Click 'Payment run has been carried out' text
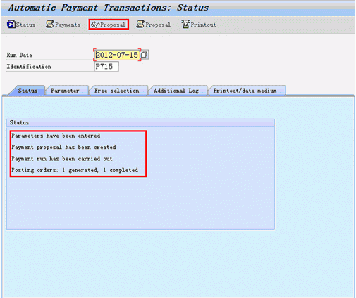Viewport: 356px width, 298px height. tap(62, 159)
